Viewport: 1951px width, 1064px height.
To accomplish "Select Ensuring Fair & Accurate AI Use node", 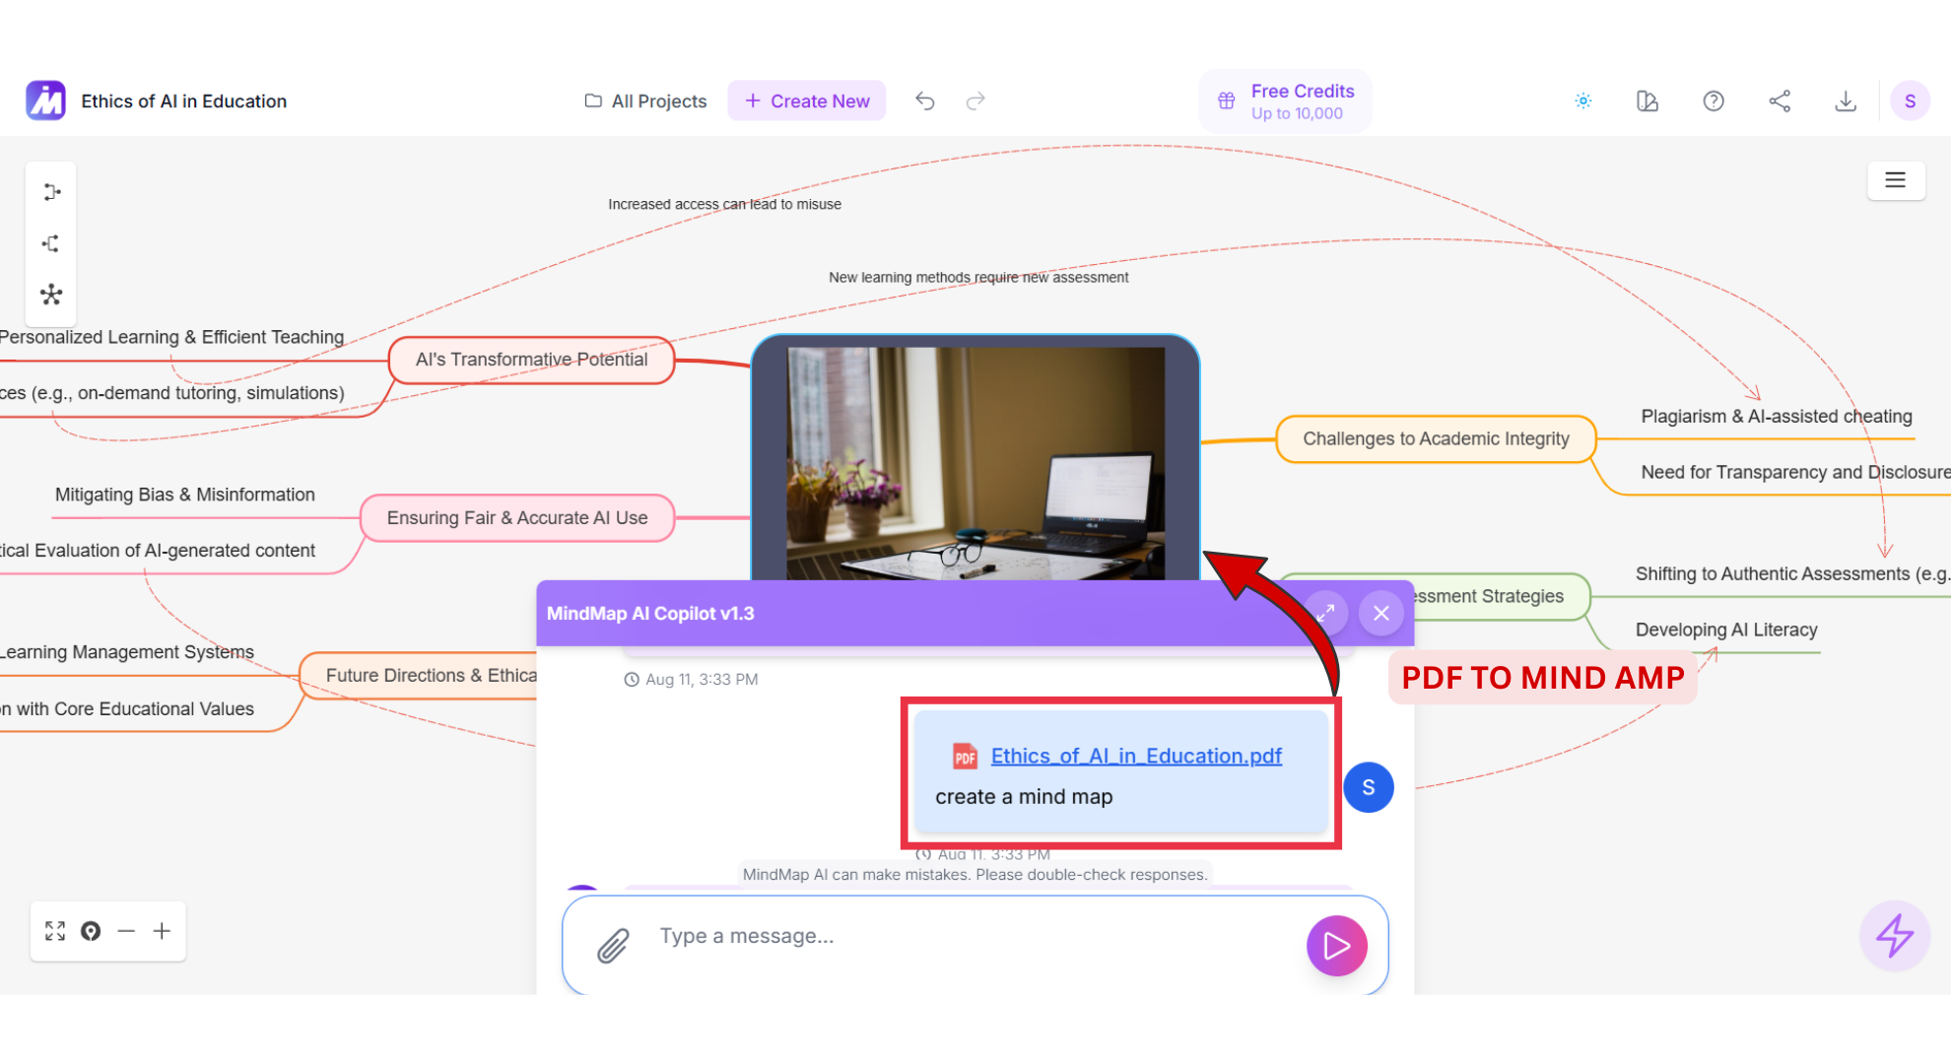I will coord(517,518).
